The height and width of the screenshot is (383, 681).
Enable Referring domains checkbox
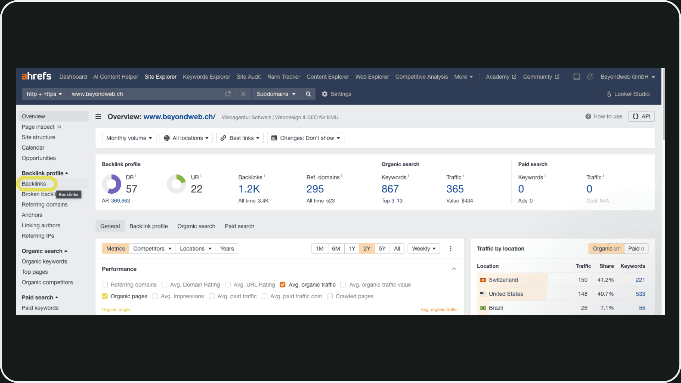point(105,285)
